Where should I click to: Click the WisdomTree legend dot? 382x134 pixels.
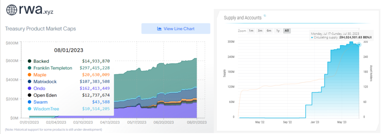29,109
